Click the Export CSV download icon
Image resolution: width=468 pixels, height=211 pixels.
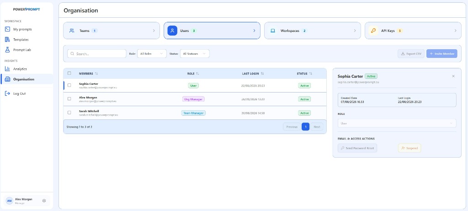click(x=403, y=54)
